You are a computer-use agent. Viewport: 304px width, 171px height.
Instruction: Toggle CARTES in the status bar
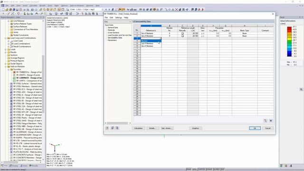pyautogui.click(x=201, y=170)
